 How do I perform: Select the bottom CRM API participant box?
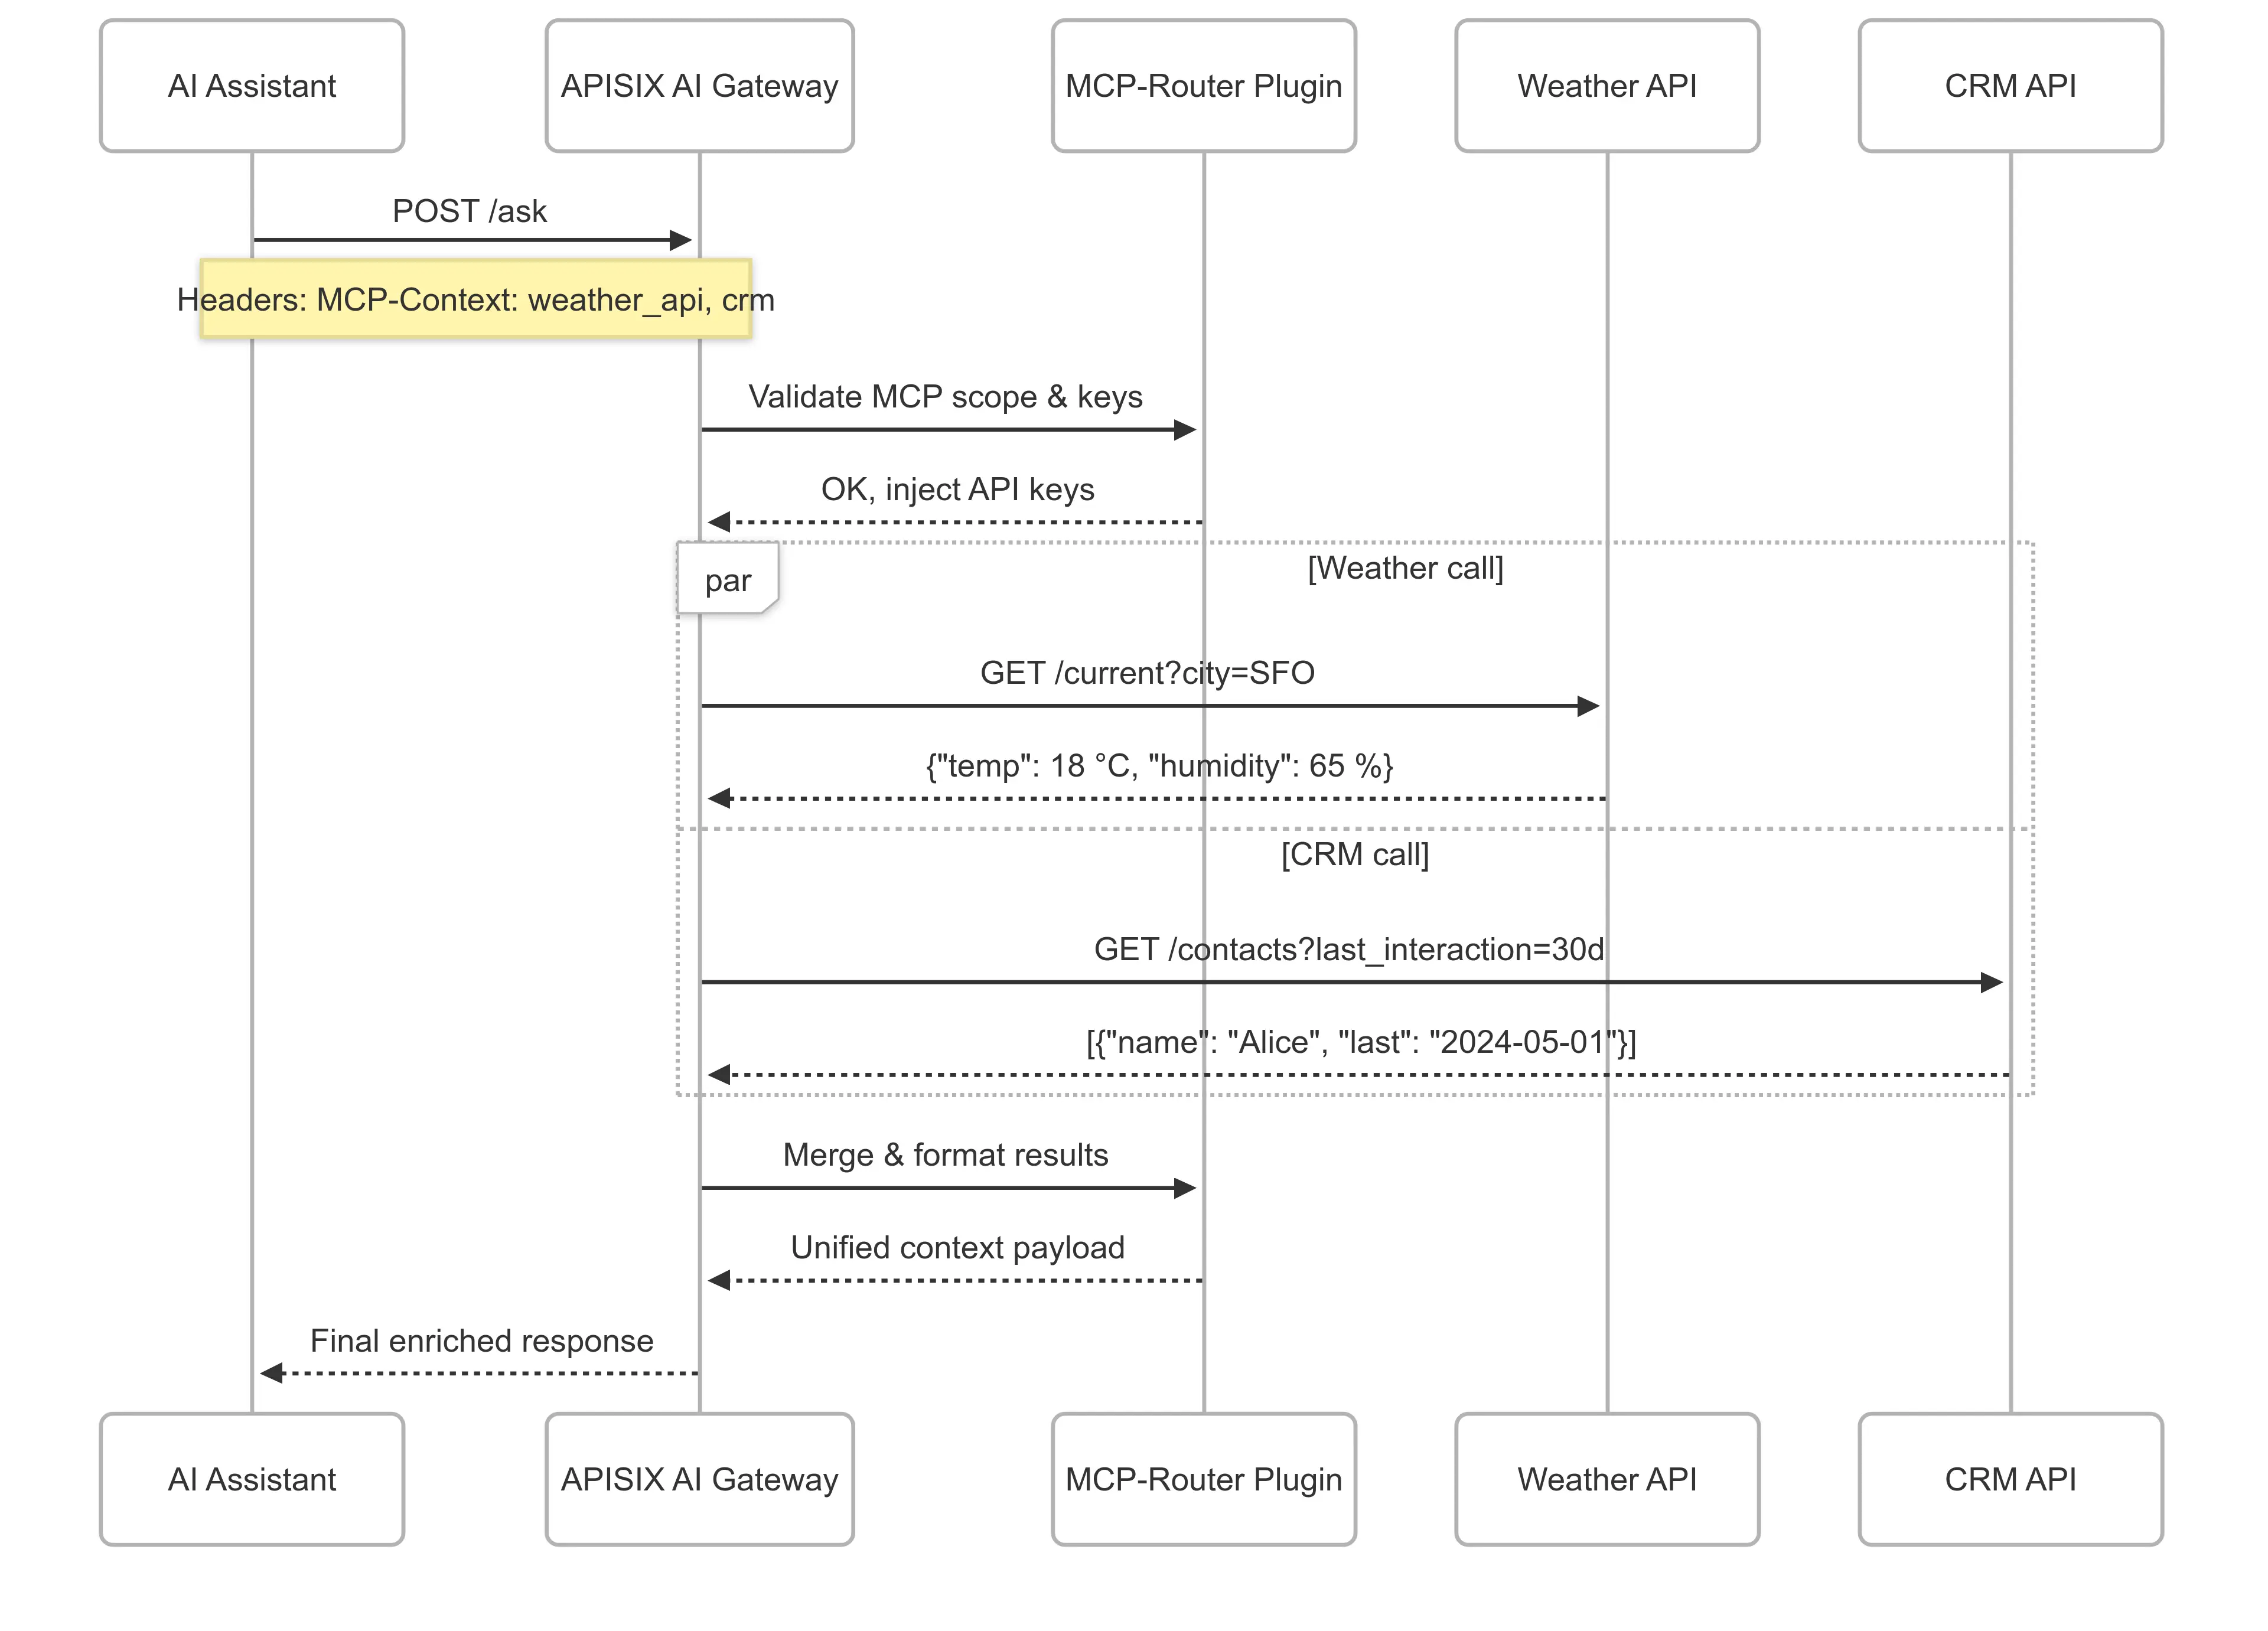coord(2010,1479)
